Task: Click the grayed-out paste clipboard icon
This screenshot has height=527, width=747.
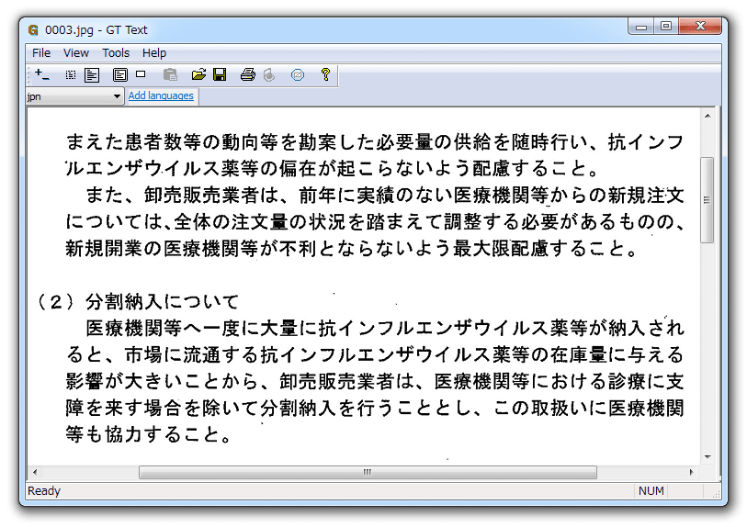Action: pos(170,74)
